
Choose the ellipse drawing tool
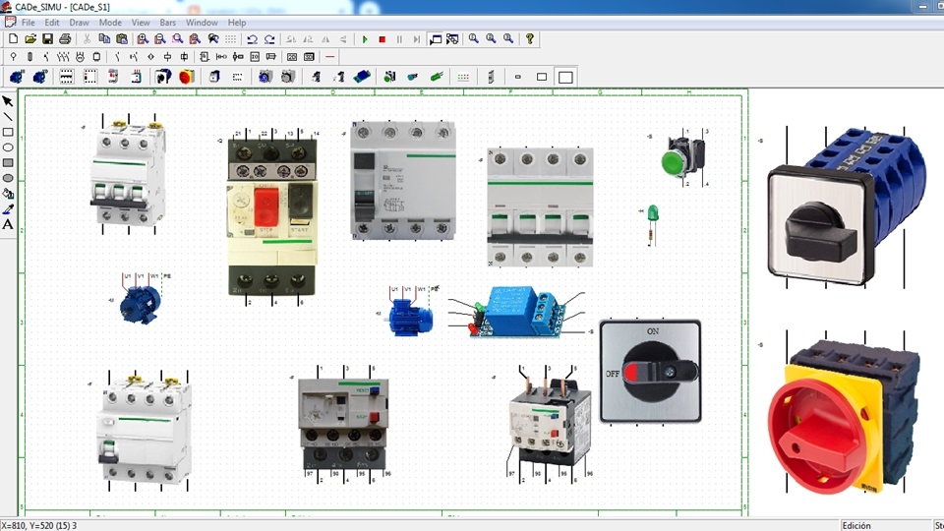click(8, 147)
